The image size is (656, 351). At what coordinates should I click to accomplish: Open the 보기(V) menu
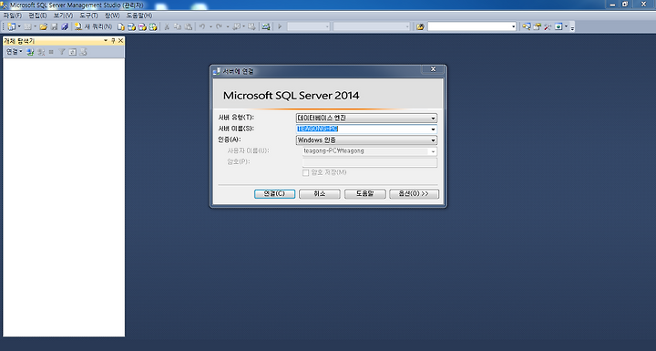tap(63, 15)
